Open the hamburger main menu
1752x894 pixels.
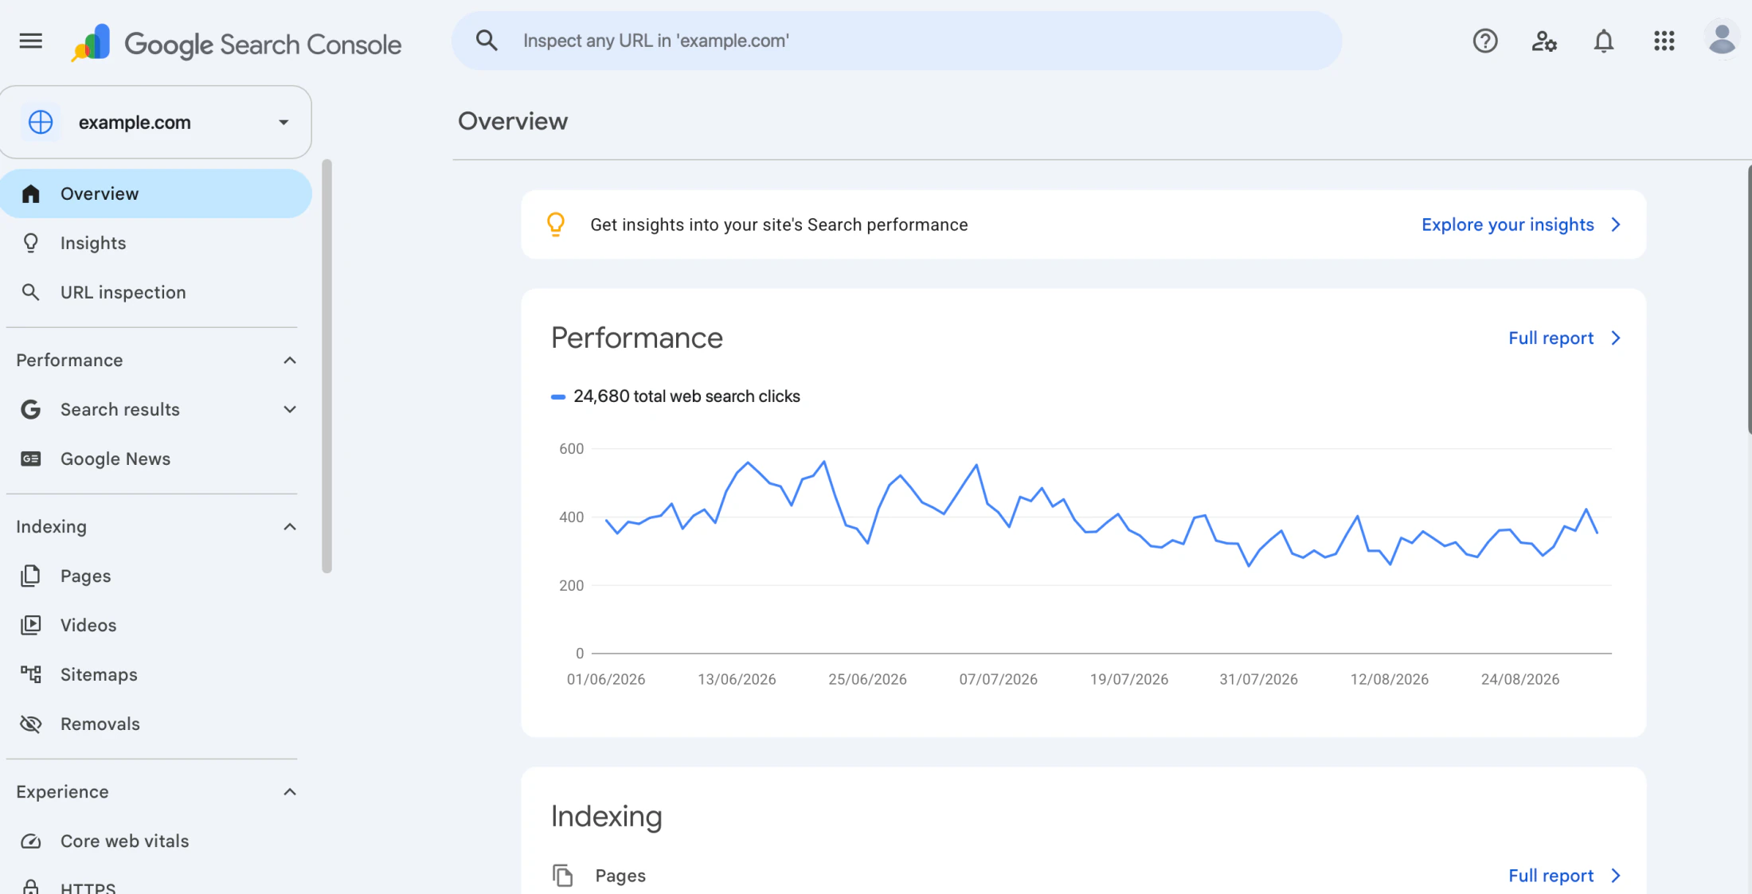click(31, 41)
